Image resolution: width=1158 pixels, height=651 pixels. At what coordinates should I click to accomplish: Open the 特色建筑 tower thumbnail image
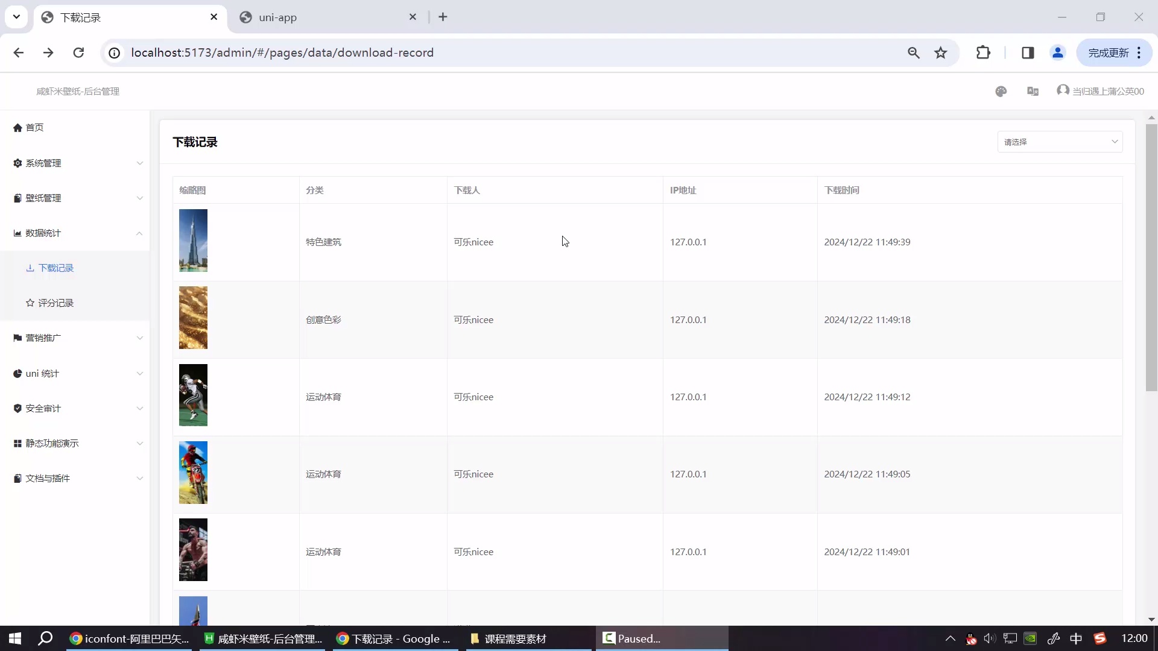coord(193,241)
